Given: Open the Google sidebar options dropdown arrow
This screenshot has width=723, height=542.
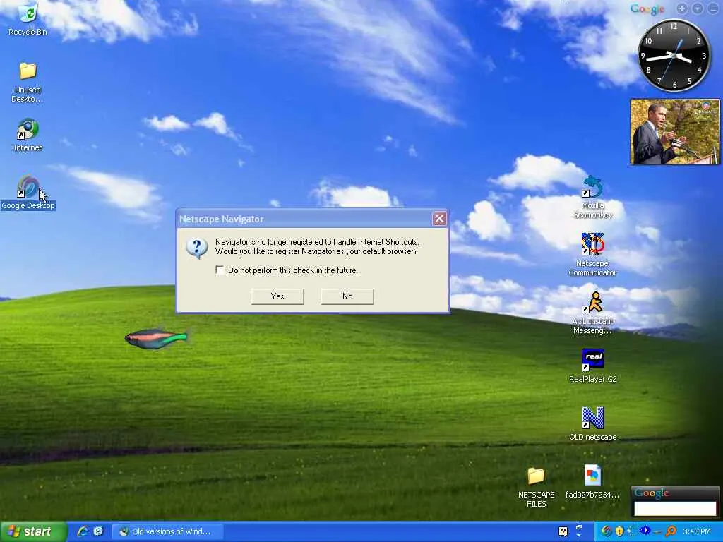Looking at the screenshot, I should tap(697, 8).
